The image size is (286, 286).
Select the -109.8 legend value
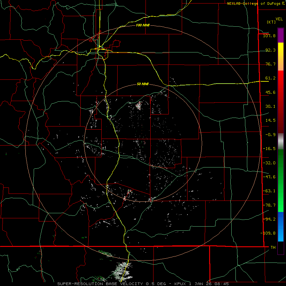click(x=268, y=233)
